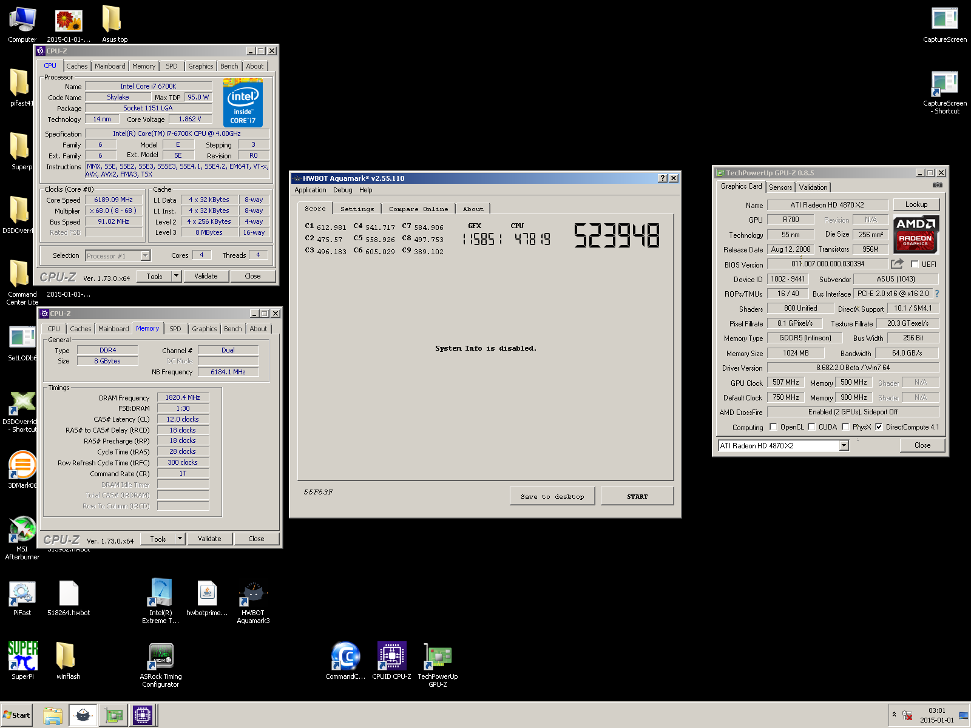Expand the Tools dropdown arrow in lower CPU-Z

tap(180, 539)
